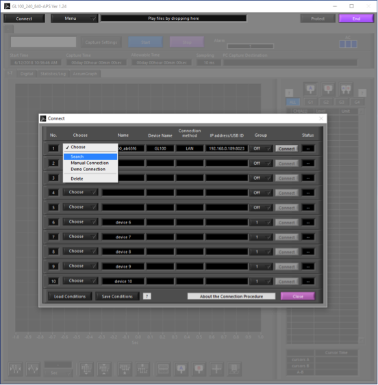This screenshot has width=378, height=385.
Task: Click the vertical waveform expand icon
Action: 86,369
